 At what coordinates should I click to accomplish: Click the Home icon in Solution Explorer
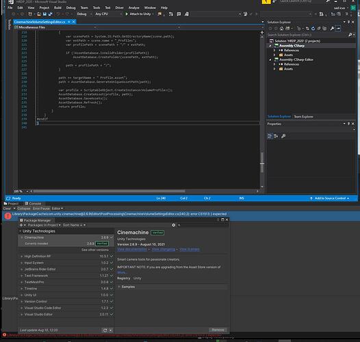pos(281,29)
